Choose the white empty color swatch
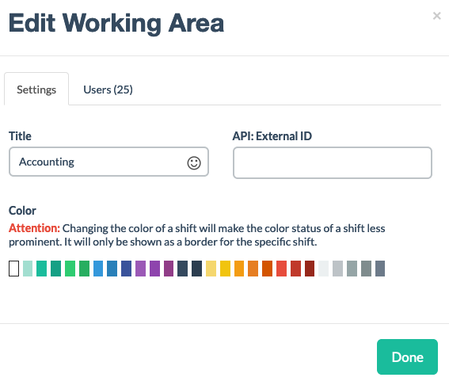Image resolution: width=449 pixels, height=385 pixels. [x=13, y=269]
